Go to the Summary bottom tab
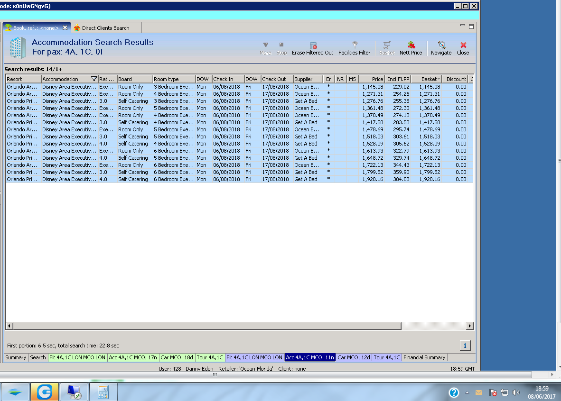This screenshot has height=401, width=561. coord(16,357)
